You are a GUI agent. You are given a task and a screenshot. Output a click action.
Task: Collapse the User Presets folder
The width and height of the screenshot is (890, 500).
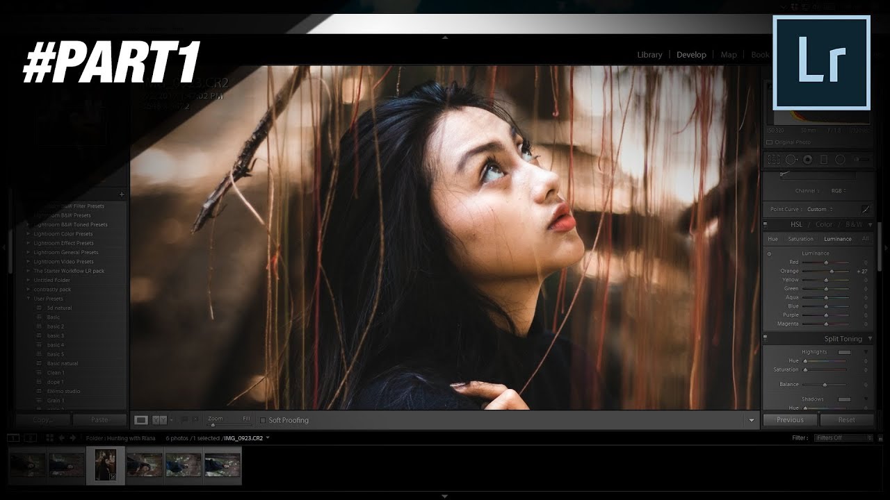29,299
